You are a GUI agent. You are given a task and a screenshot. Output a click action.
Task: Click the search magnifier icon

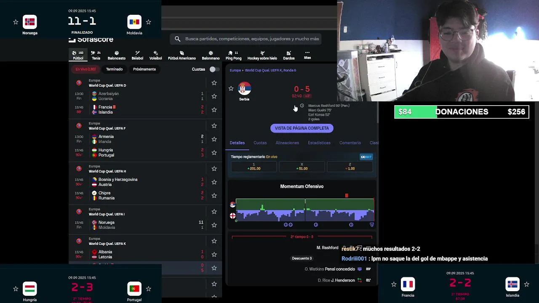point(177,39)
